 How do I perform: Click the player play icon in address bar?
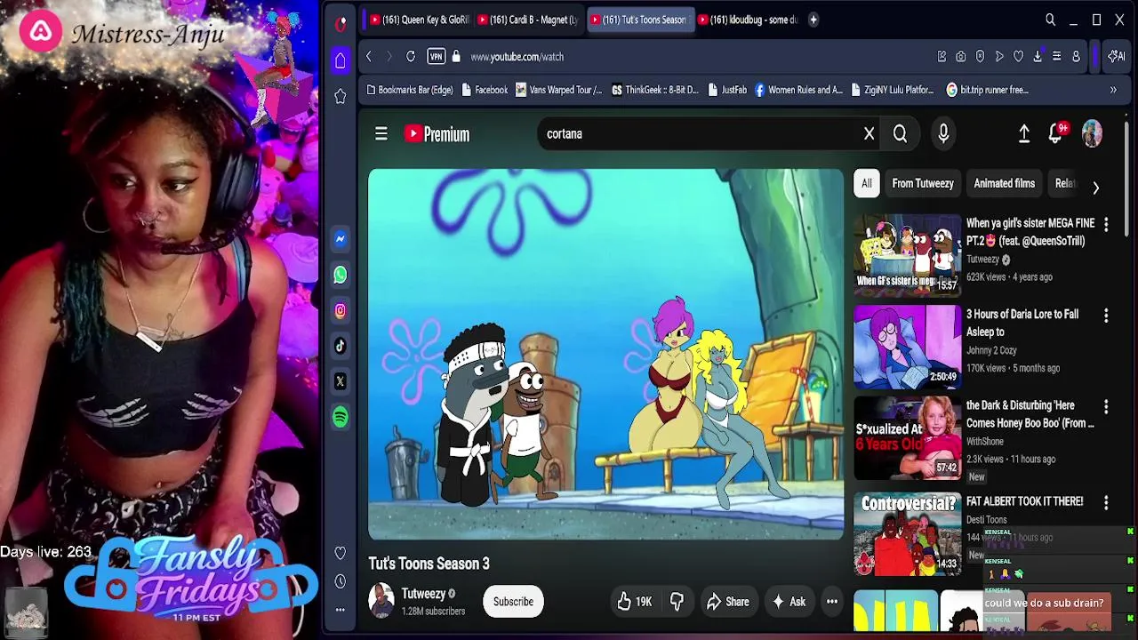coord(999,57)
